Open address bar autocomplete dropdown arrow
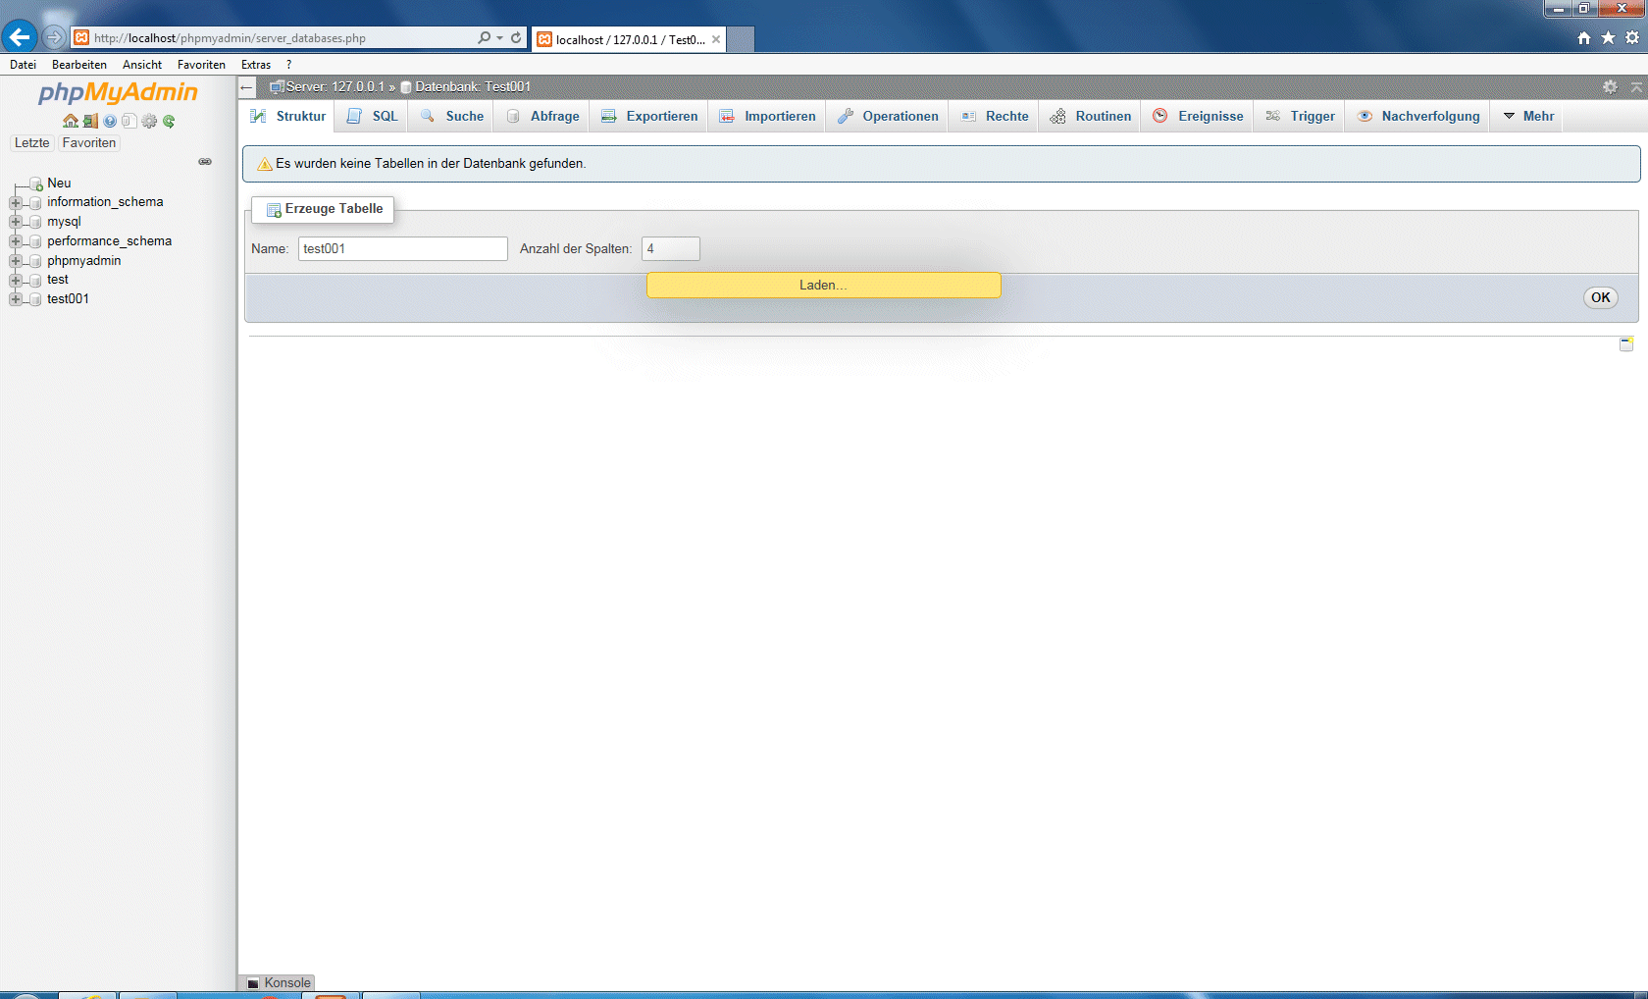Screen dimensions: 1648x999 click(x=499, y=37)
